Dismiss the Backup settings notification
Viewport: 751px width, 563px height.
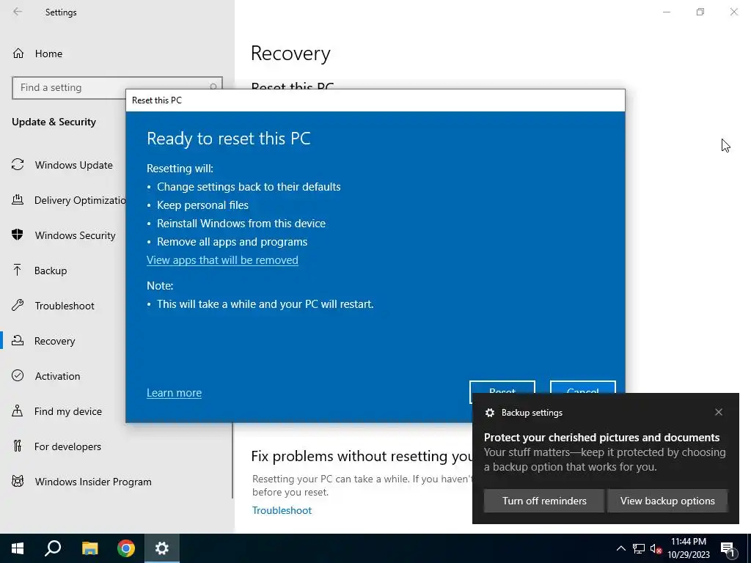719,412
